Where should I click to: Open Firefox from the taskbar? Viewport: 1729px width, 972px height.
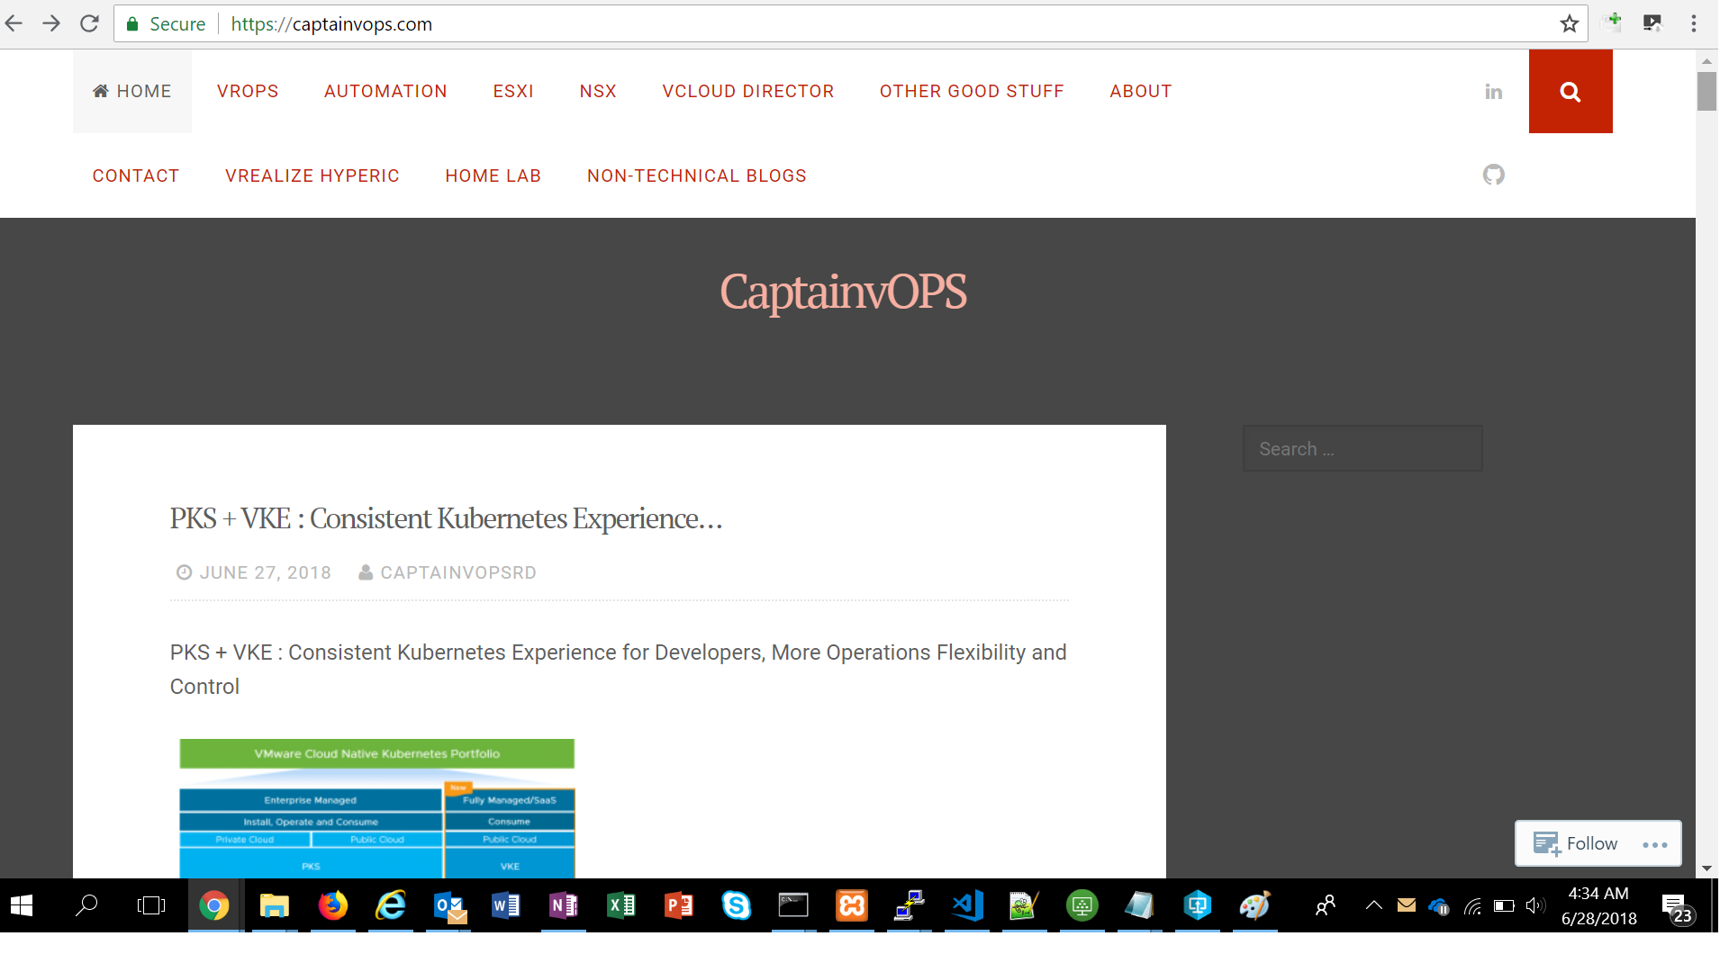point(332,905)
